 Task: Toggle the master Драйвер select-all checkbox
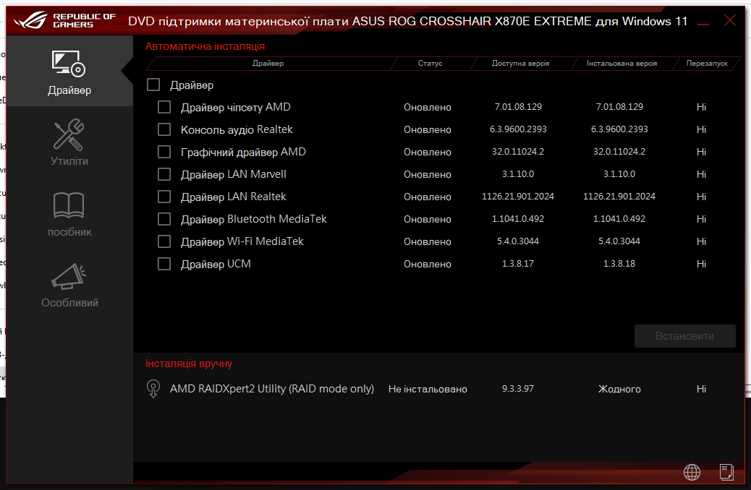(x=153, y=85)
